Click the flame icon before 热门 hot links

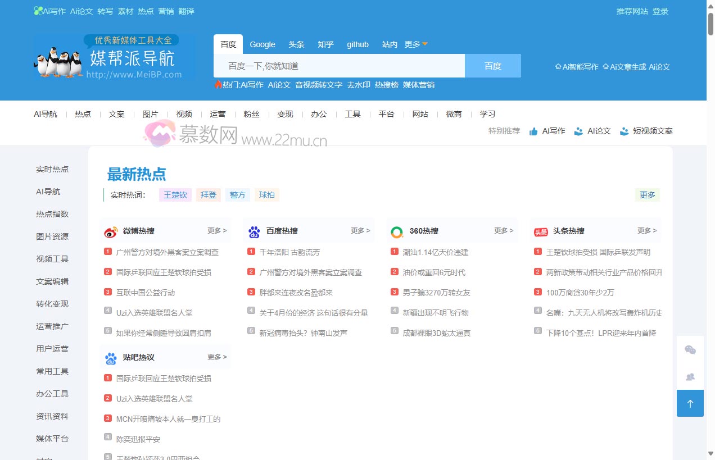(x=219, y=85)
